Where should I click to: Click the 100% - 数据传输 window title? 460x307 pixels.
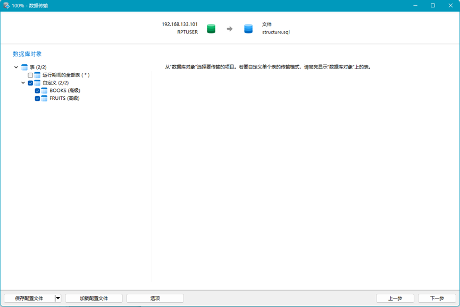30,5
